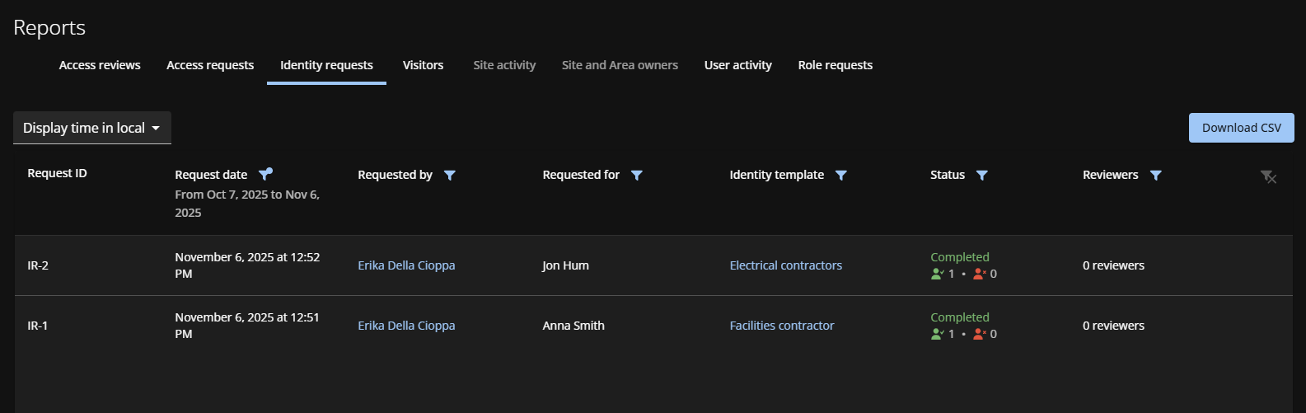This screenshot has width=1306, height=413.
Task: Filter the Requested by column
Action: pos(449,175)
